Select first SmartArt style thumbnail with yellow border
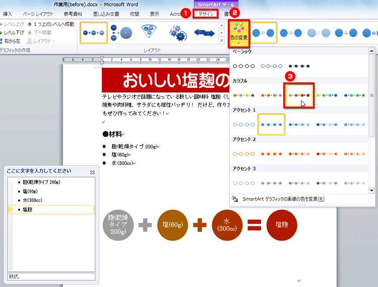The image size is (378, 287). click(x=264, y=33)
